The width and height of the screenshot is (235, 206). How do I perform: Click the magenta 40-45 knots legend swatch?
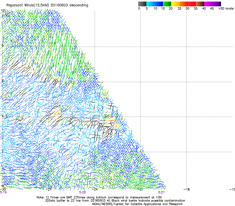point(208,4)
